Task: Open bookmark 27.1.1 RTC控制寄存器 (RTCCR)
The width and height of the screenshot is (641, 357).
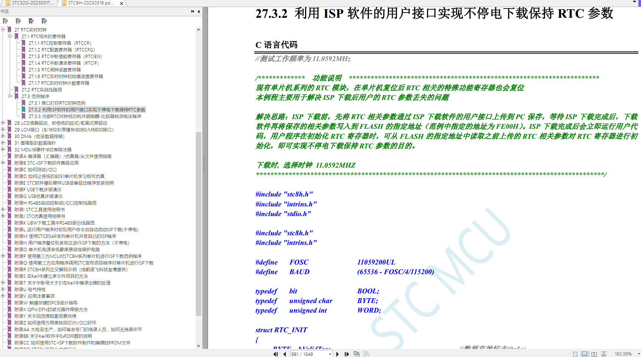Action: pos(60,43)
